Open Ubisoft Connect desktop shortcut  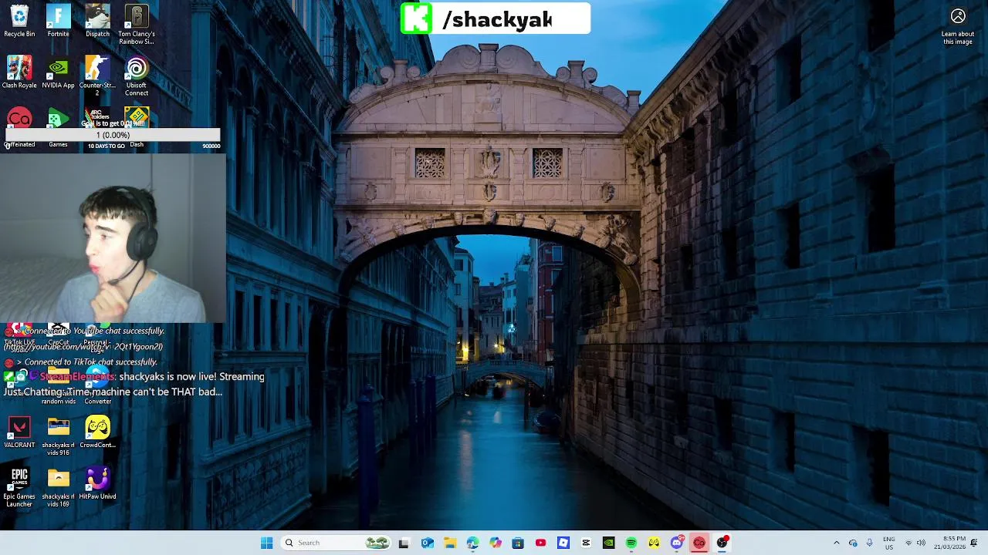pyautogui.click(x=137, y=76)
